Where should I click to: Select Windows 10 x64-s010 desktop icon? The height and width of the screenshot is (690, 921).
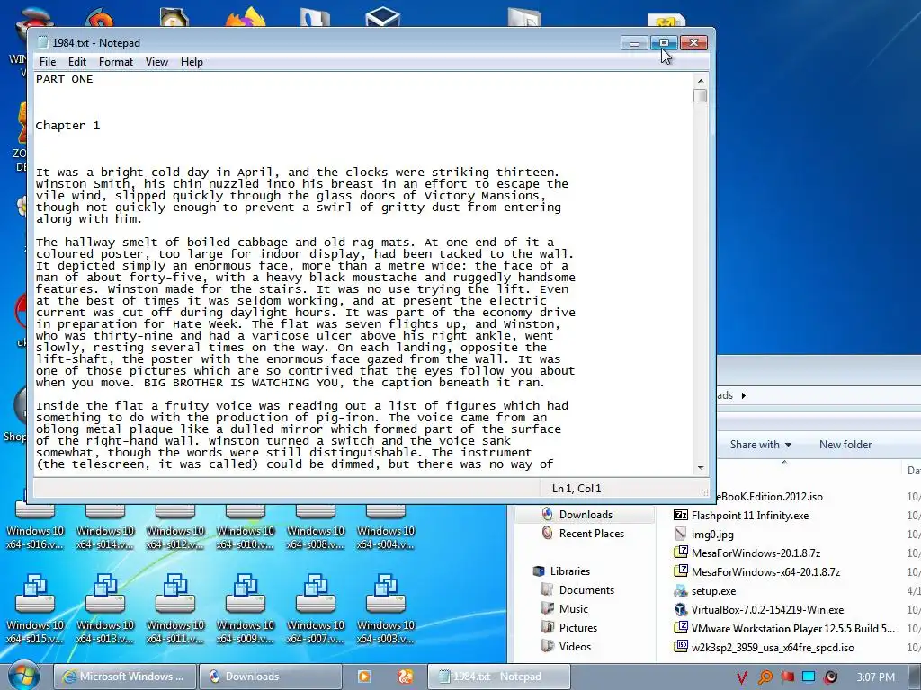point(246,528)
